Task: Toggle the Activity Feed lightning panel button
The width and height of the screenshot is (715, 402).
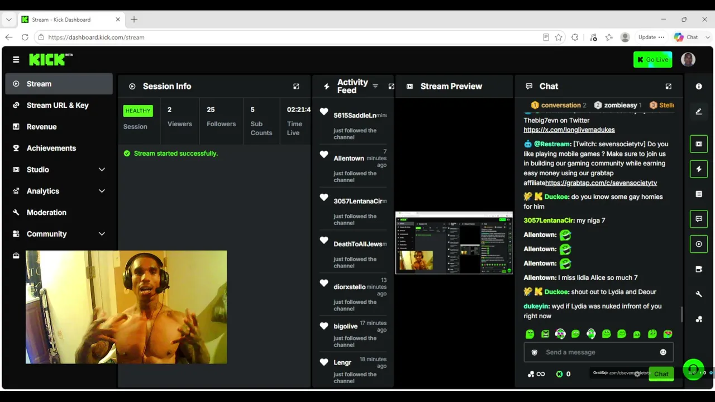Action: click(x=699, y=169)
